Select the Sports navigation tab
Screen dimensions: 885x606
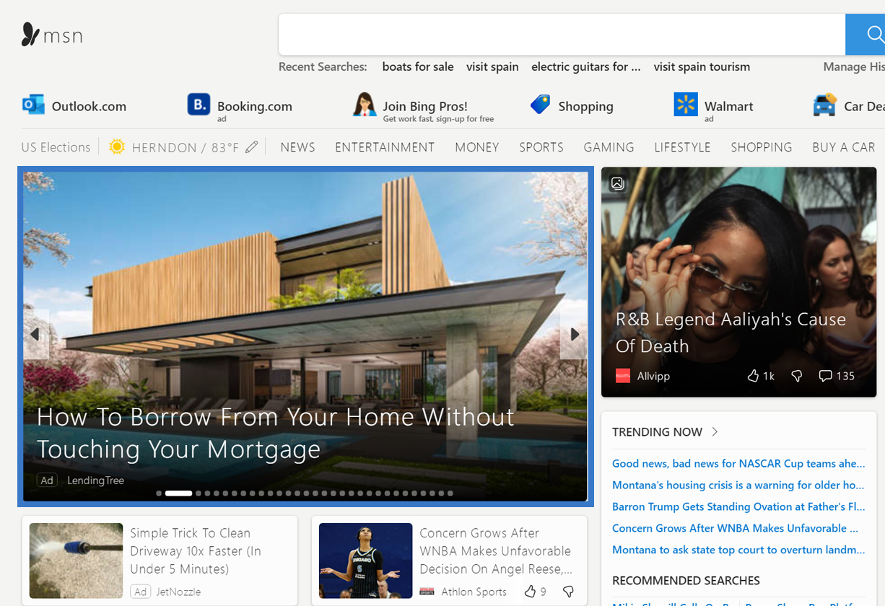click(541, 147)
